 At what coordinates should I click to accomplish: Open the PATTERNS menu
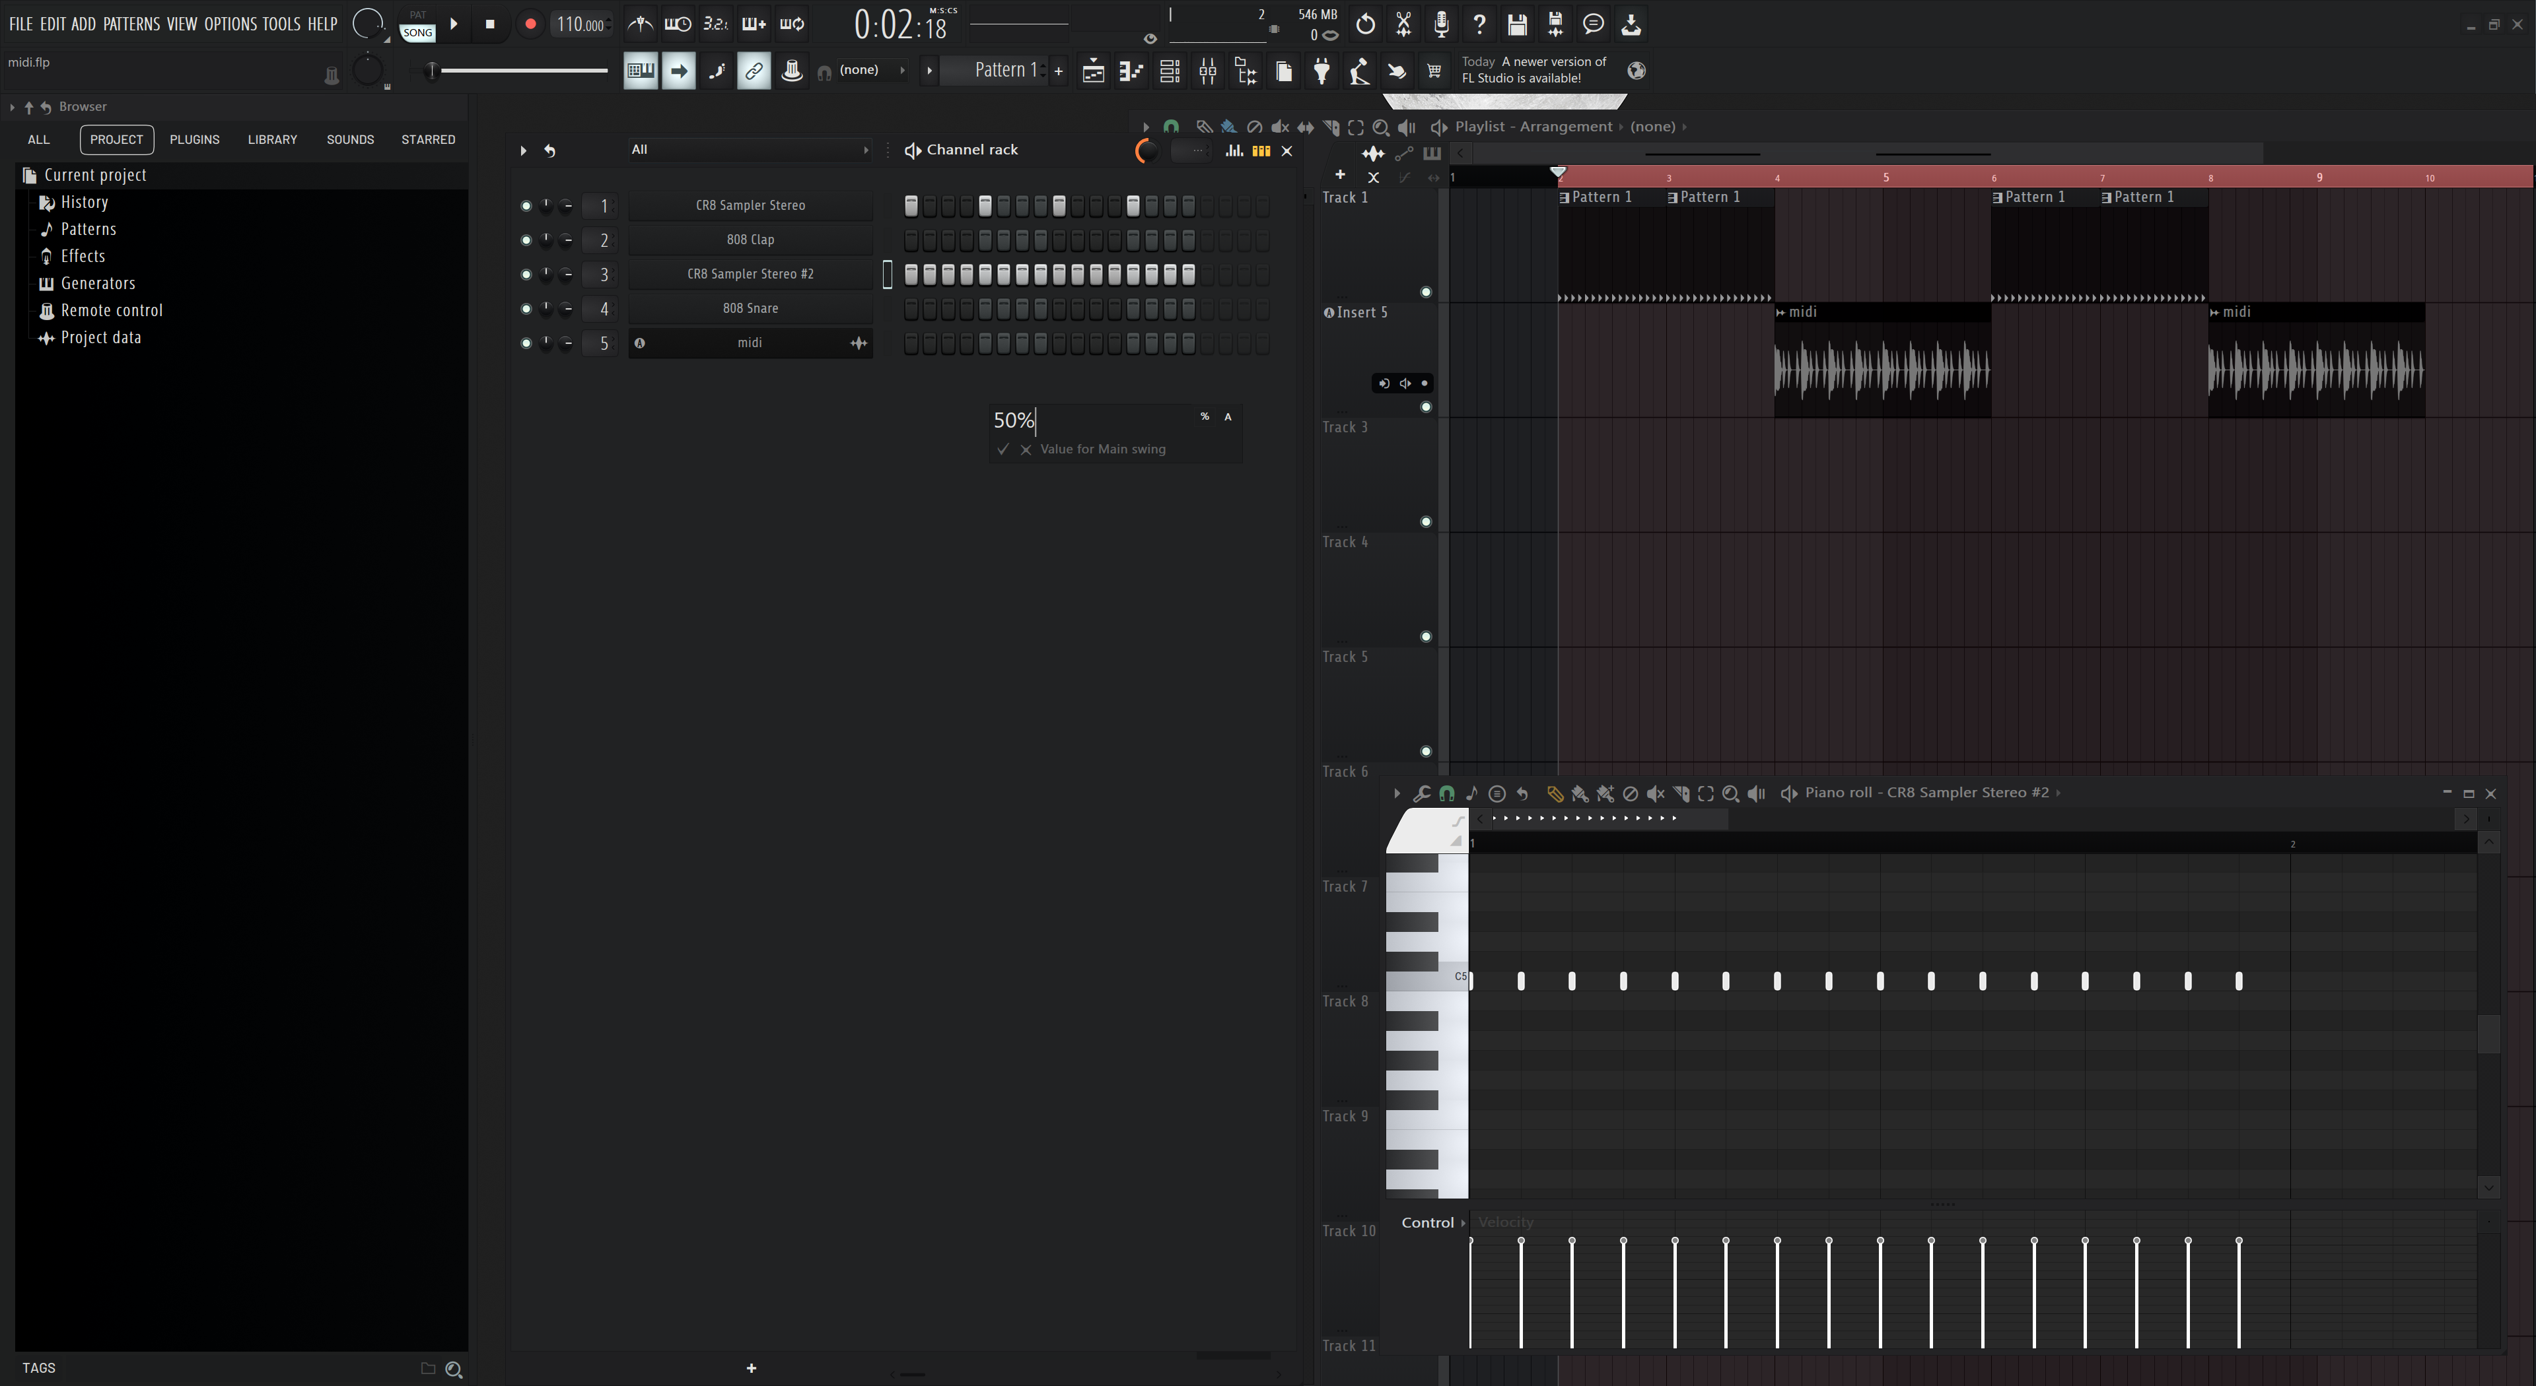tap(131, 24)
